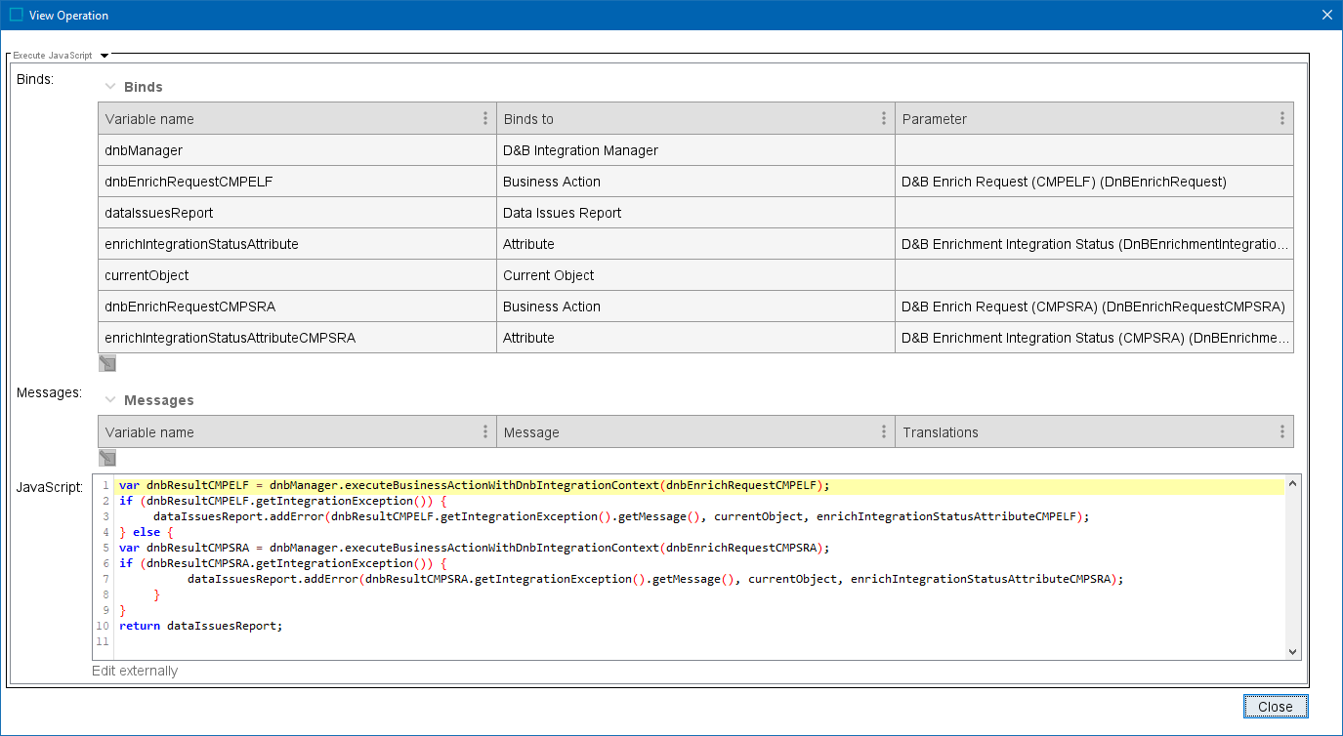Collapse the Binds section chevron
Screen dimensions: 1343x736
(x=110, y=87)
